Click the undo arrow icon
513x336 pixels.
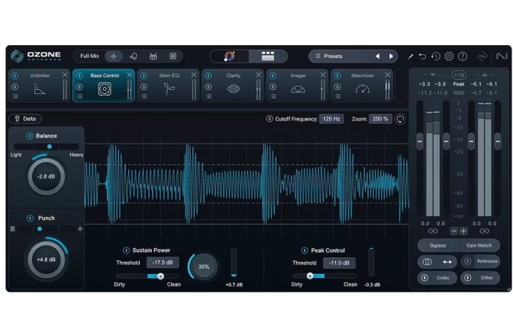tap(422, 57)
